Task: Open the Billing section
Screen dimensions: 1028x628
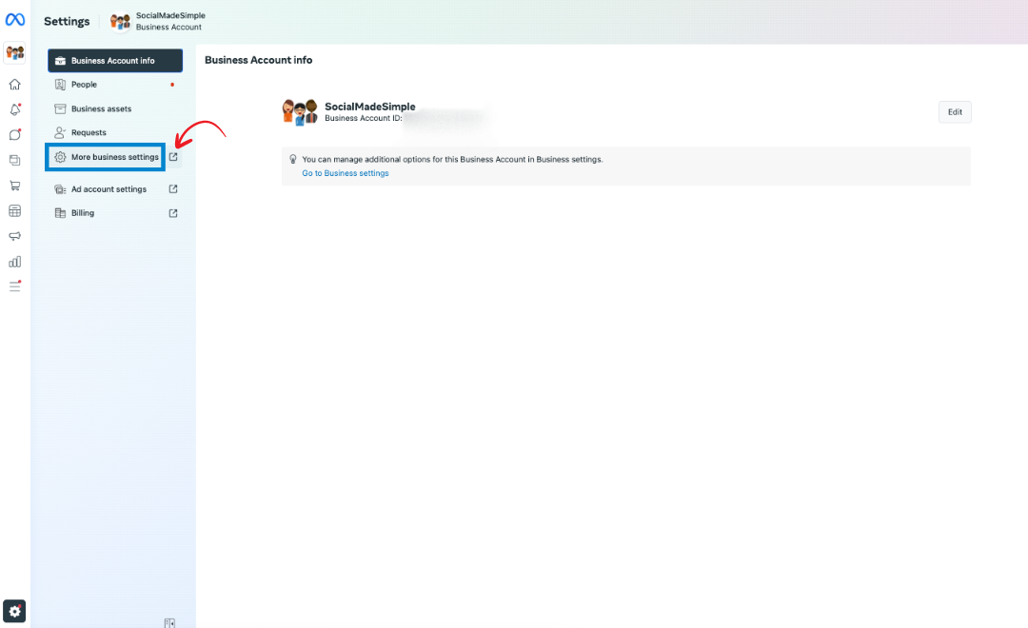Action: 115,213
